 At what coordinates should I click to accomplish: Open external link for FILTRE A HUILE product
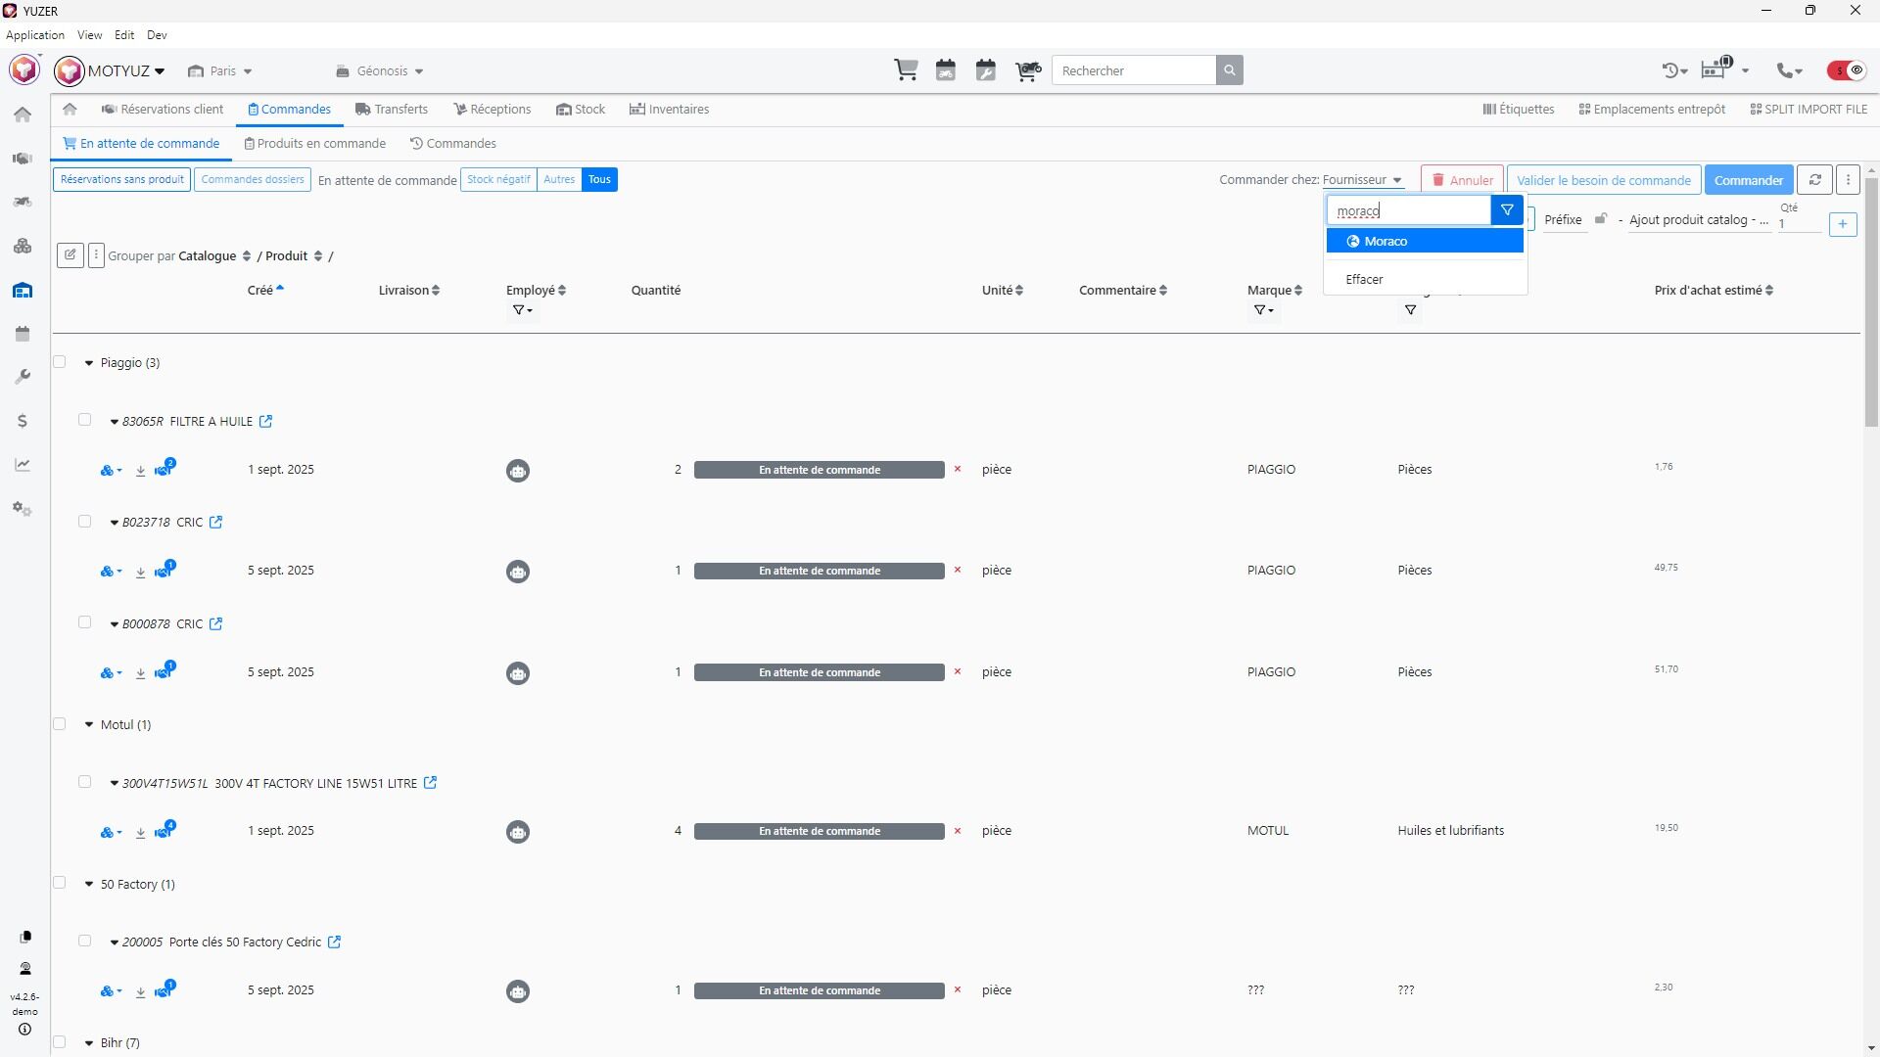[x=265, y=422]
